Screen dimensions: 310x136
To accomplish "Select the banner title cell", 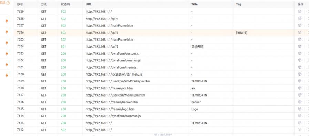I will [x=196, y=102].
